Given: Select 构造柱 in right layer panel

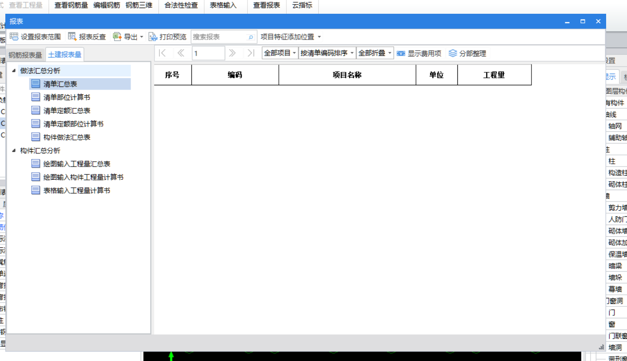Looking at the screenshot, I should point(617,173).
